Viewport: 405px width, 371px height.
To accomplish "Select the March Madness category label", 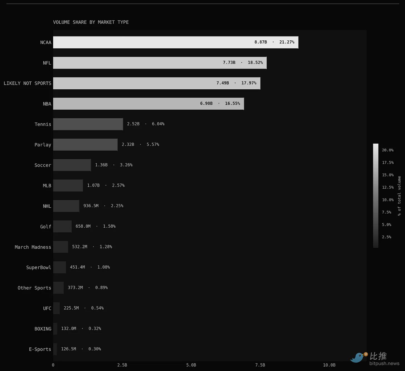I will click(33, 247).
